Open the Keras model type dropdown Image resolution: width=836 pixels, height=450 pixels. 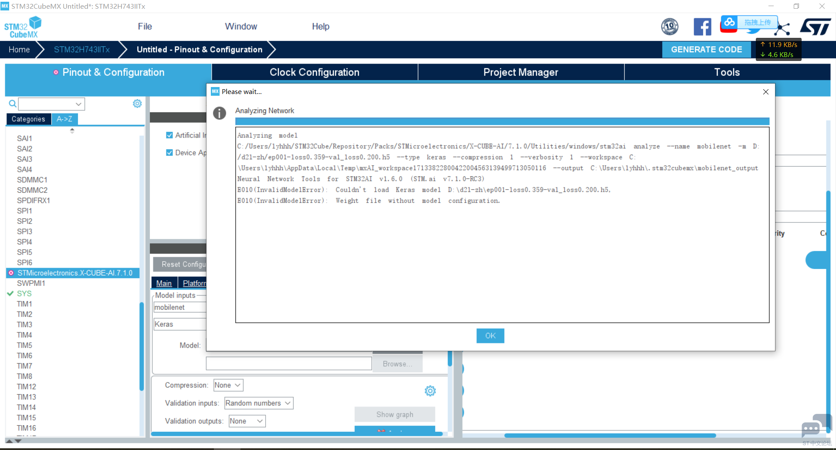(179, 324)
